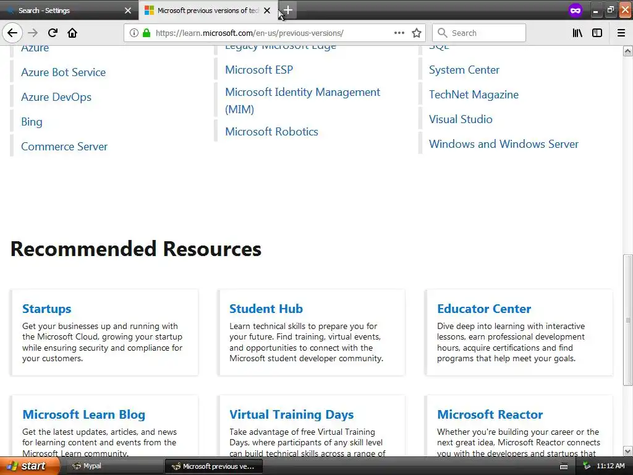Switch to the Mypal taskbar button
633x475 pixels.
114,466
